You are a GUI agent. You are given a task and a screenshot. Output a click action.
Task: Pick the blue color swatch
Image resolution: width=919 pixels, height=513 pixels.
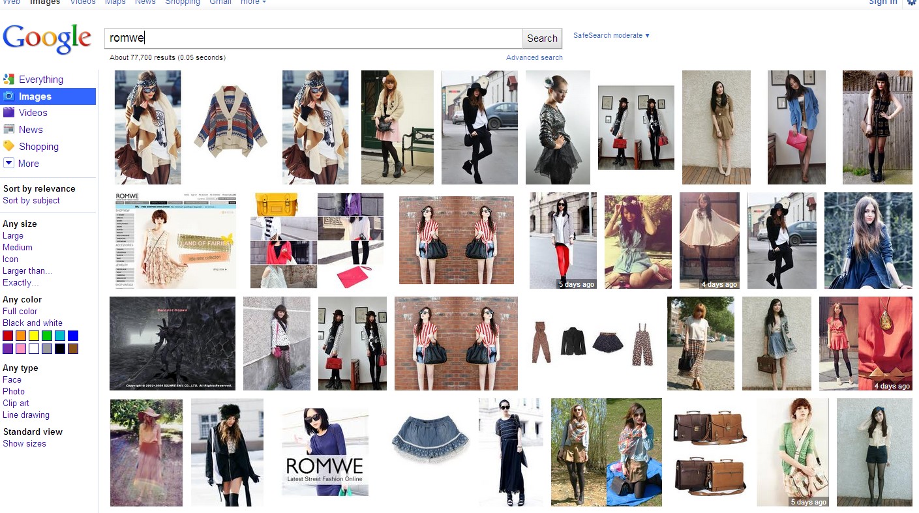tap(73, 336)
